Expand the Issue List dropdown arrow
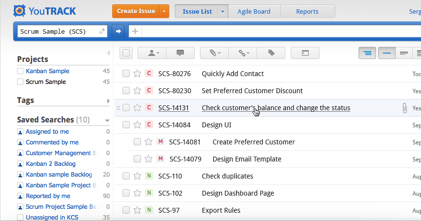 [223, 11]
